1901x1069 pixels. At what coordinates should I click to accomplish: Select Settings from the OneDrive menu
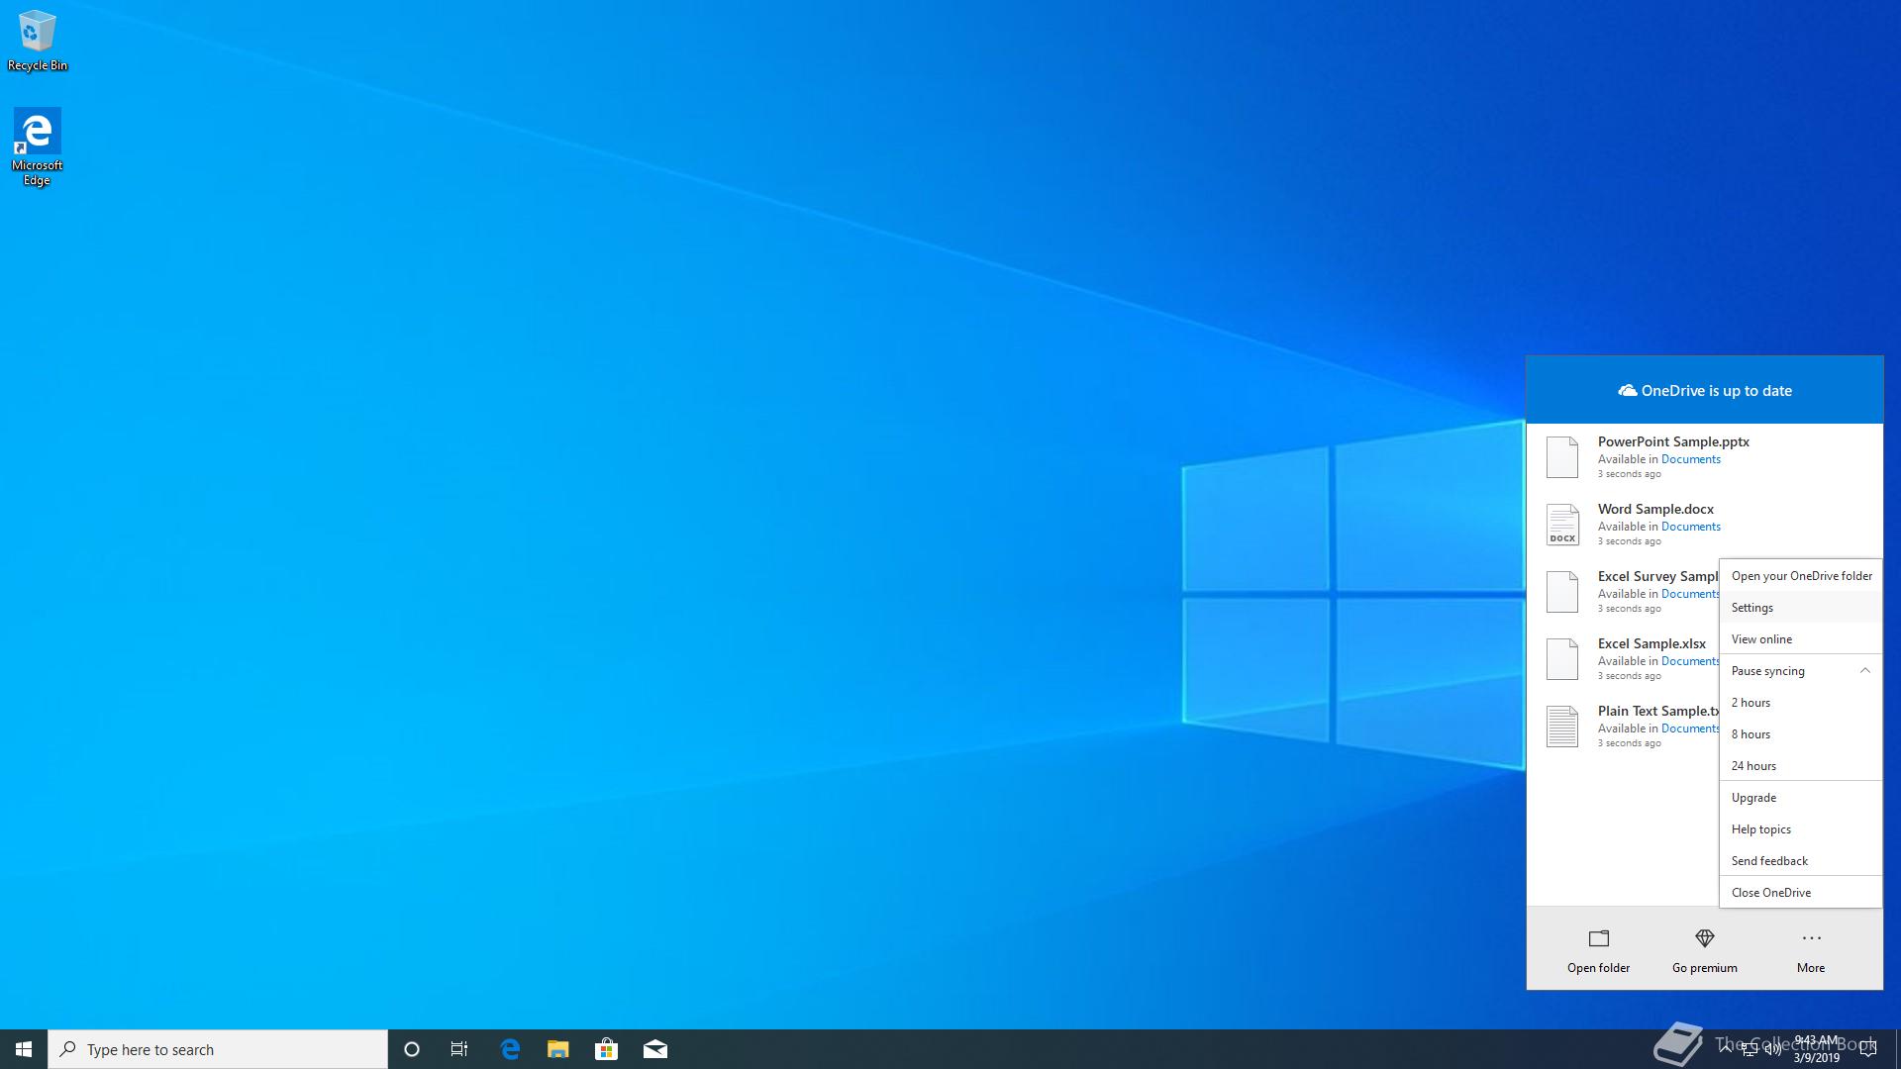pyautogui.click(x=1801, y=608)
